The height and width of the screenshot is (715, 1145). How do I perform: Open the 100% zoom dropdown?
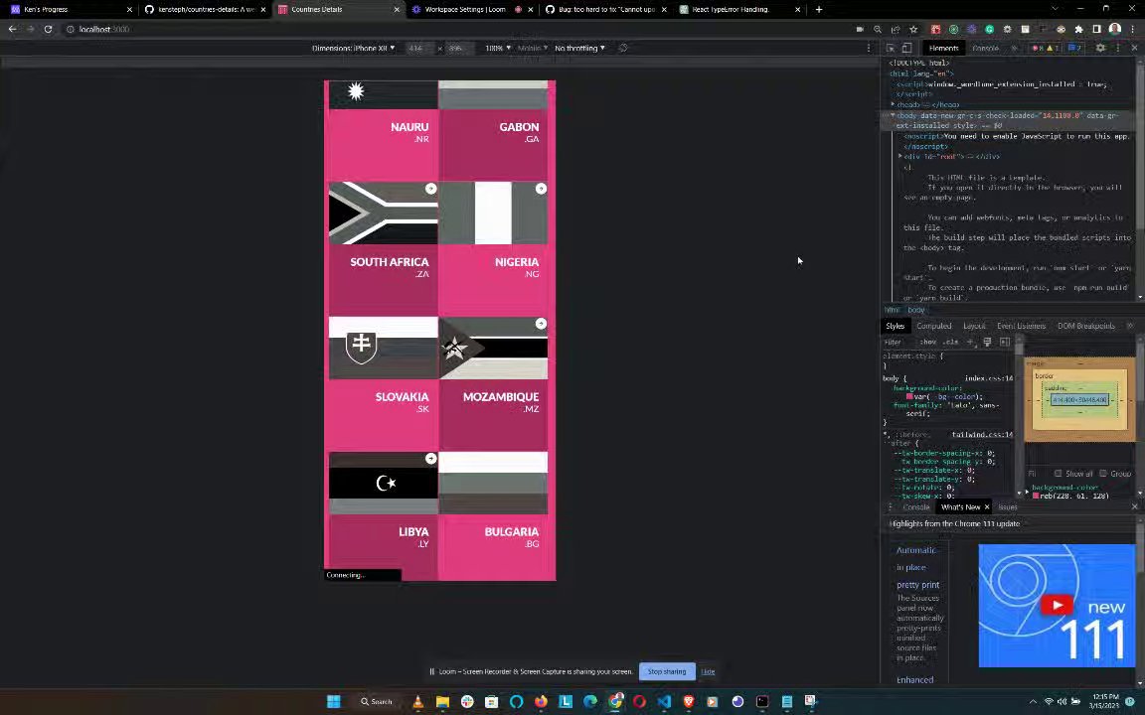[x=498, y=48]
